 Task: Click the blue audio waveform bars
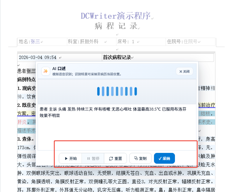pyautogui.click(x=117, y=91)
